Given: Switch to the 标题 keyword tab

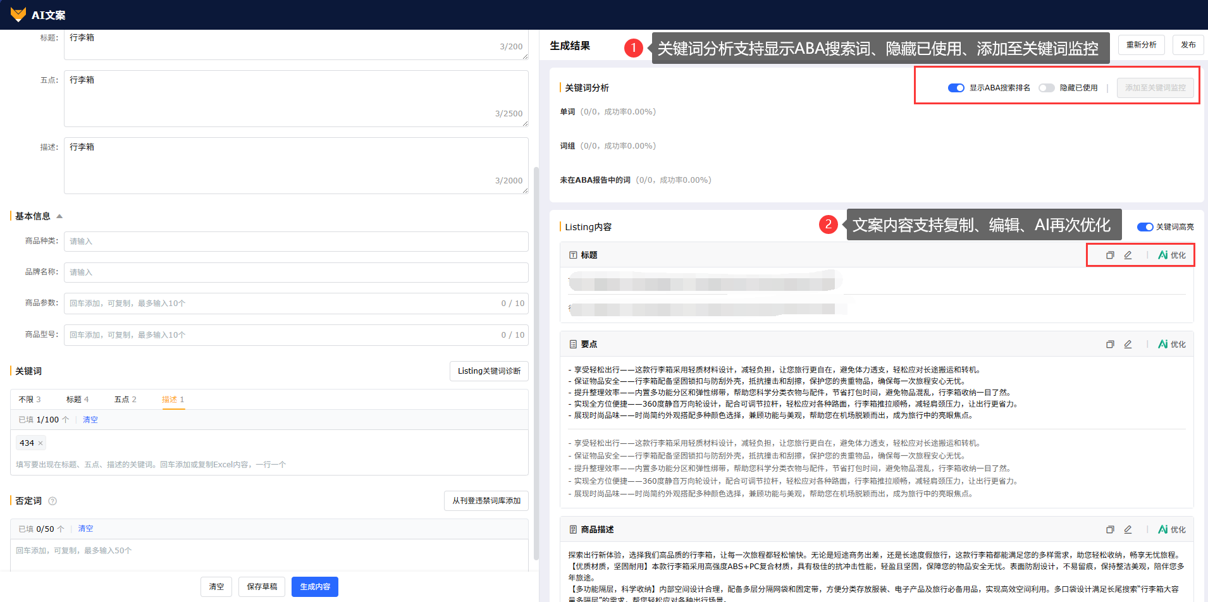Looking at the screenshot, I should pyautogui.click(x=77, y=400).
